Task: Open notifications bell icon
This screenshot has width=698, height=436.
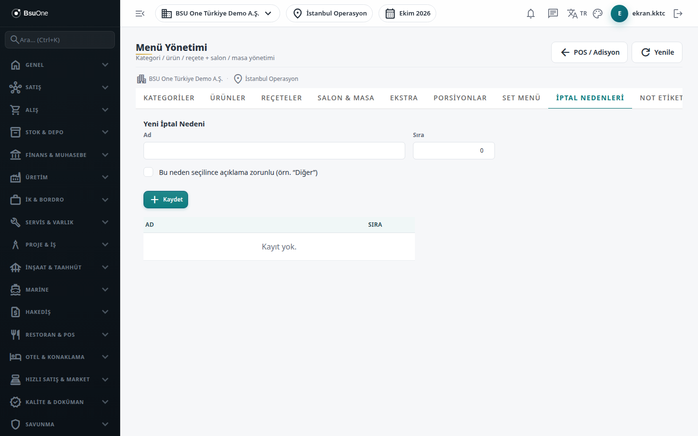Action: [531, 14]
